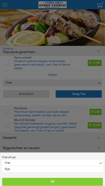Screen dimensions: 105x186
Task: Click the € 5,50 price button
Action: (95, 112)
